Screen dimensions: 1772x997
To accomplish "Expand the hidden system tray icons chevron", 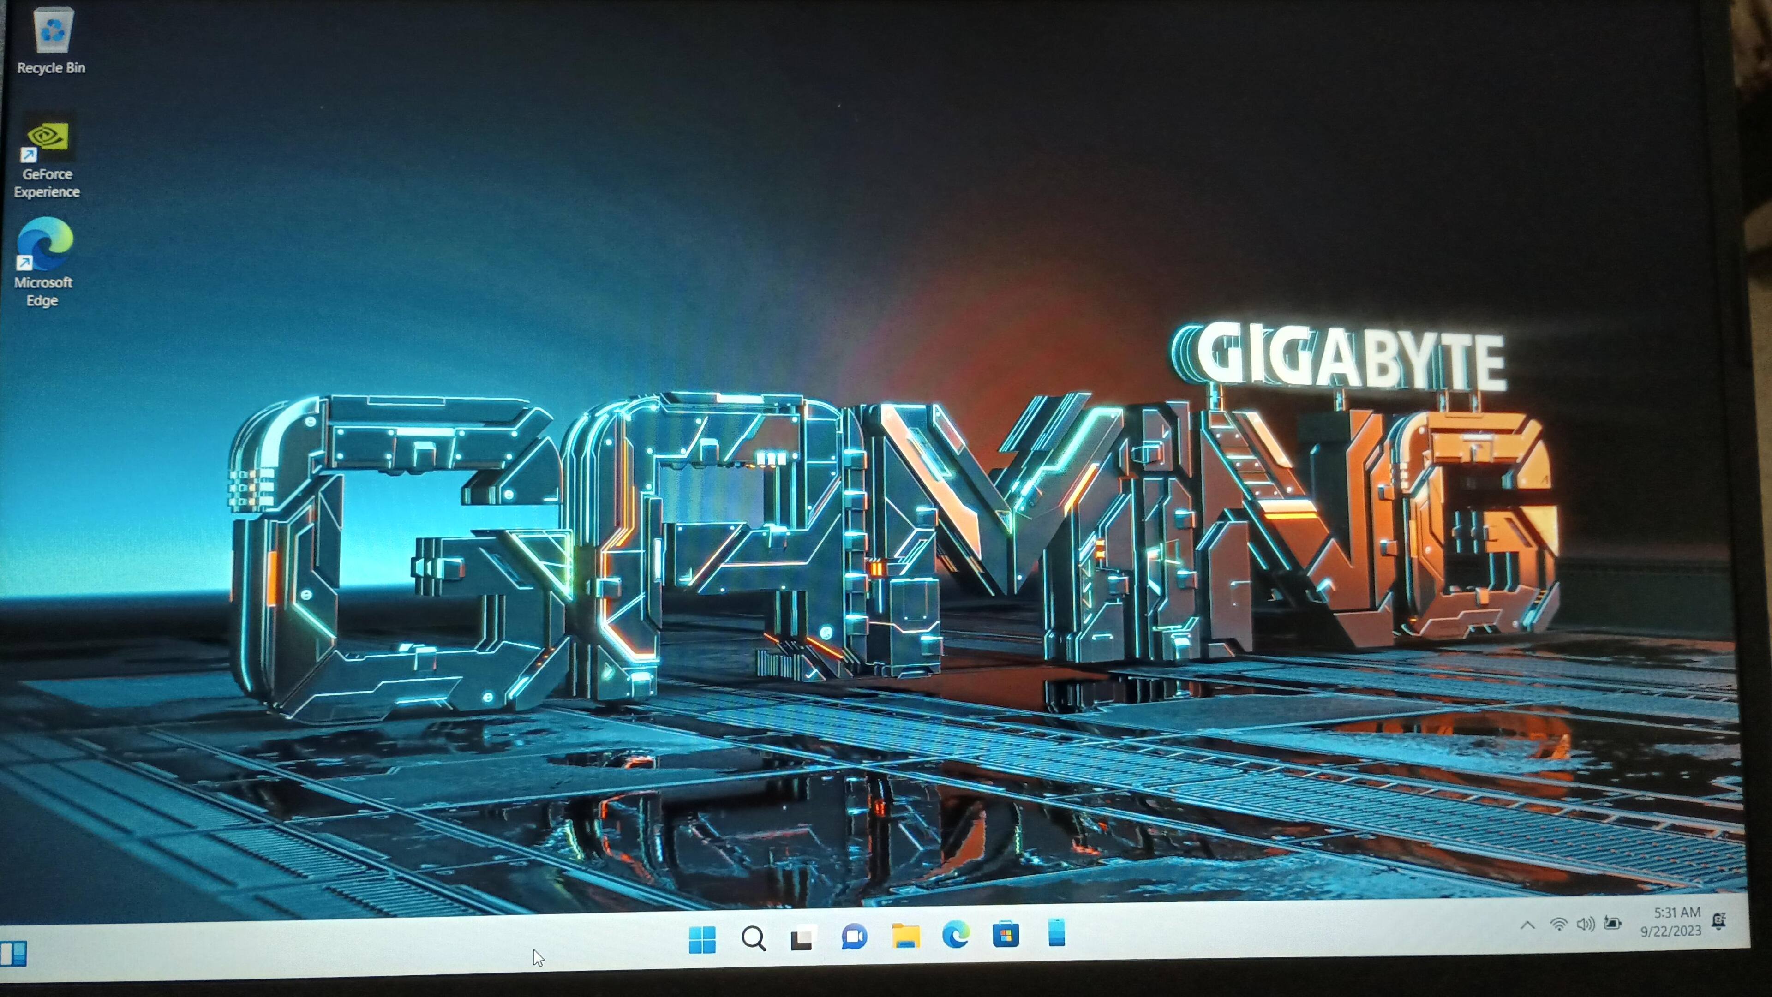I will [x=1528, y=925].
